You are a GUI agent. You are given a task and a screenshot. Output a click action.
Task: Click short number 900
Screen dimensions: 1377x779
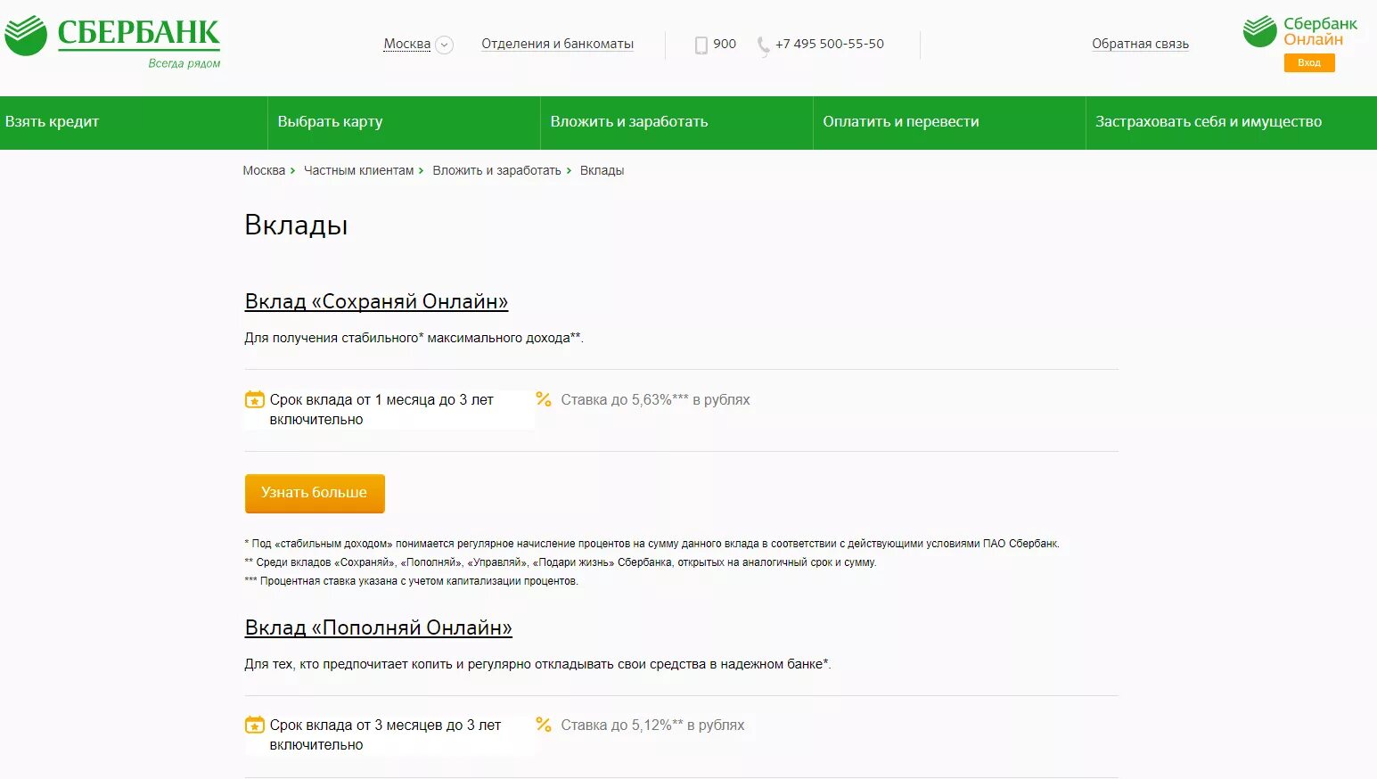coord(725,44)
